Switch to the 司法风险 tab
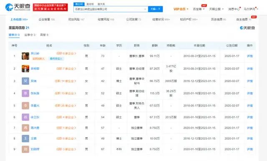This screenshot has width=267, height=161. tap(76, 20)
